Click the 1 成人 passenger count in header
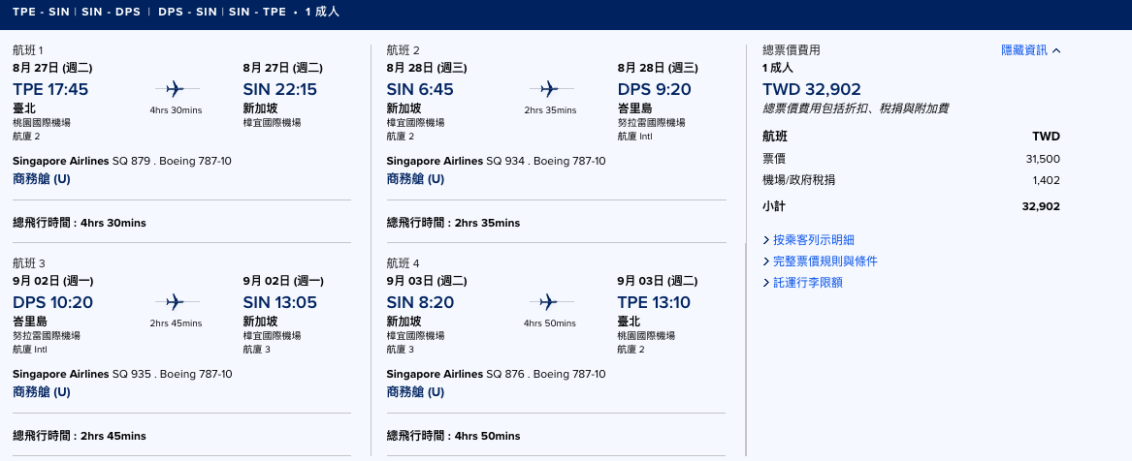This screenshot has width=1132, height=461. pyautogui.click(x=322, y=13)
